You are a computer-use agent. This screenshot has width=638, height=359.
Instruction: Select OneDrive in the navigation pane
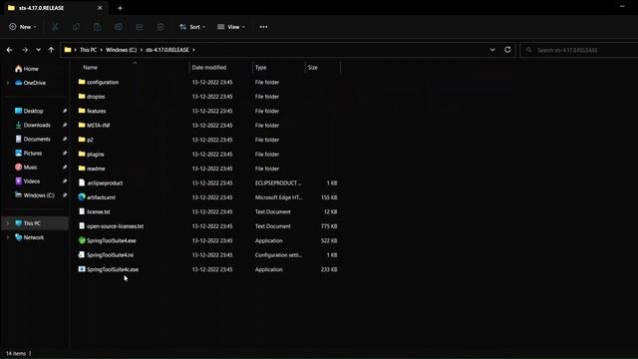click(31, 83)
